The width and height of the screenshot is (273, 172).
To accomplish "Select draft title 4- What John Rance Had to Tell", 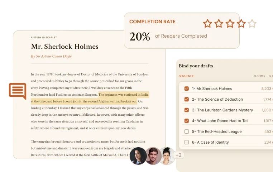I will click(220, 121).
